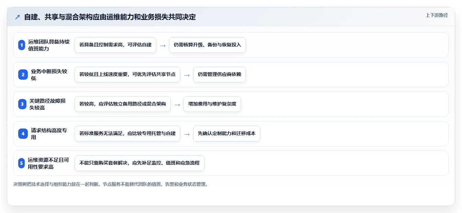
Task: Select the number 4 badge
Action: (23, 134)
